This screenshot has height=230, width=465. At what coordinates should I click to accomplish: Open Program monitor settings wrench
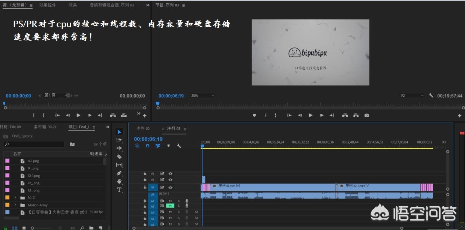tap(431, 96)
